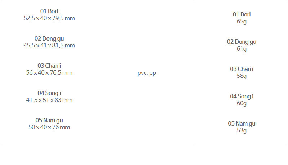Screen dimensions: 288x165
Task: Click the 01 Bori label above 65g
Action: pyautogui.click(x=242, y=14)
